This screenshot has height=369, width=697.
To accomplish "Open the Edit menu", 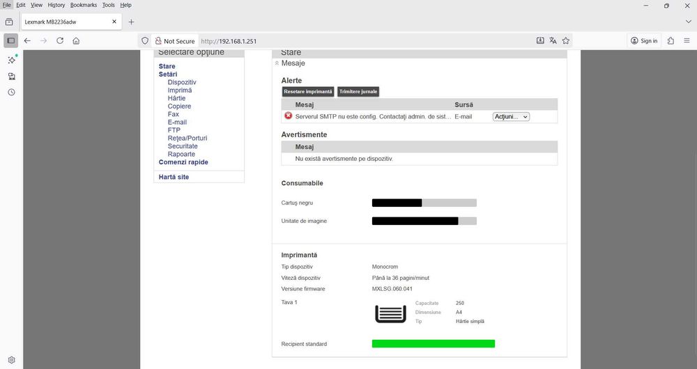I will point(21,5).
